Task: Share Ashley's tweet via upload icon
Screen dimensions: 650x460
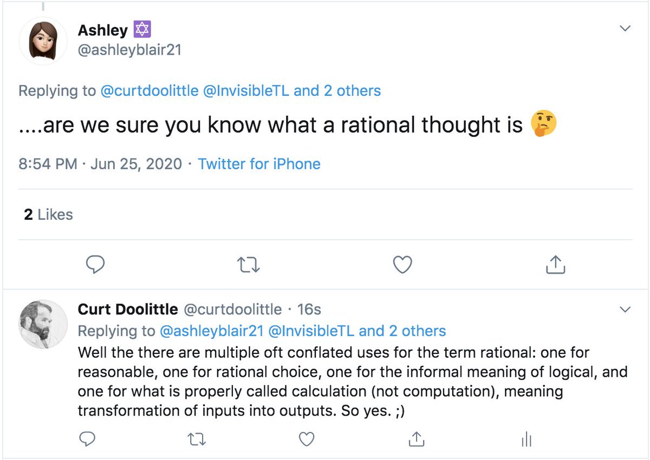Action: (555, 265)
